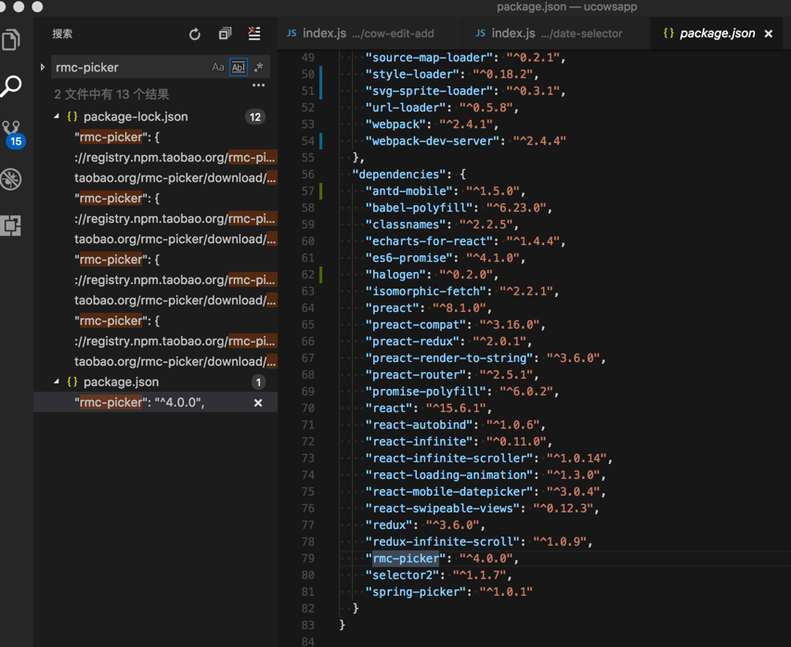Clear the search results list
This screenshot has width=791, height=647.
254,34
